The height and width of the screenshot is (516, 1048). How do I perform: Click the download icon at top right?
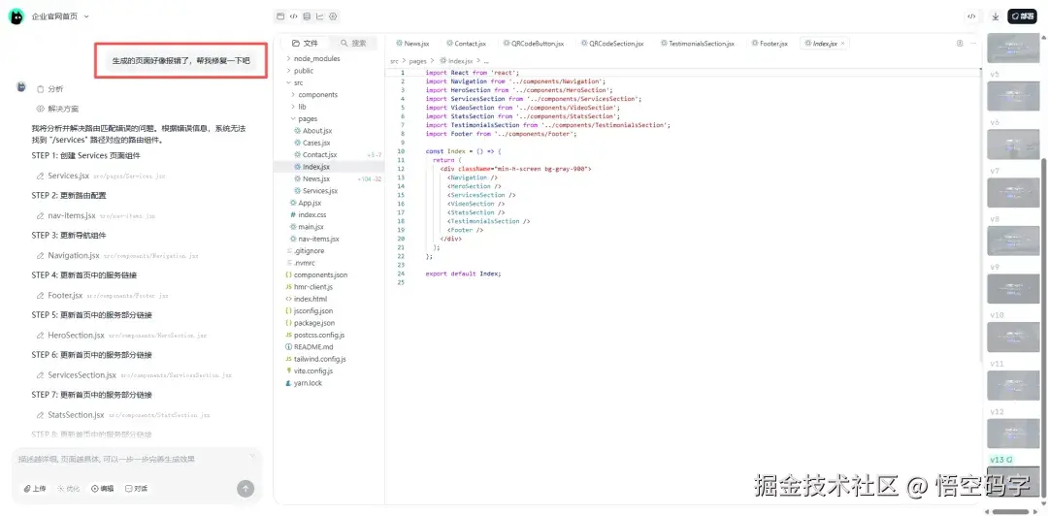(996, 16)
